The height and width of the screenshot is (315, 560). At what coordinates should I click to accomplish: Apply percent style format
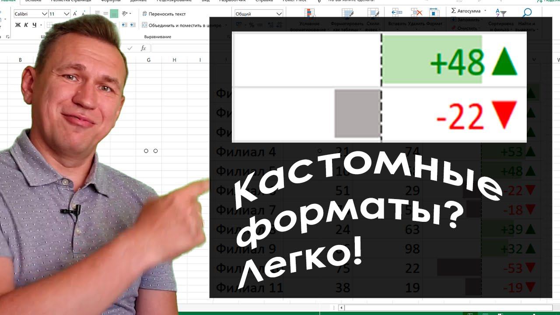tap(252, 25)
